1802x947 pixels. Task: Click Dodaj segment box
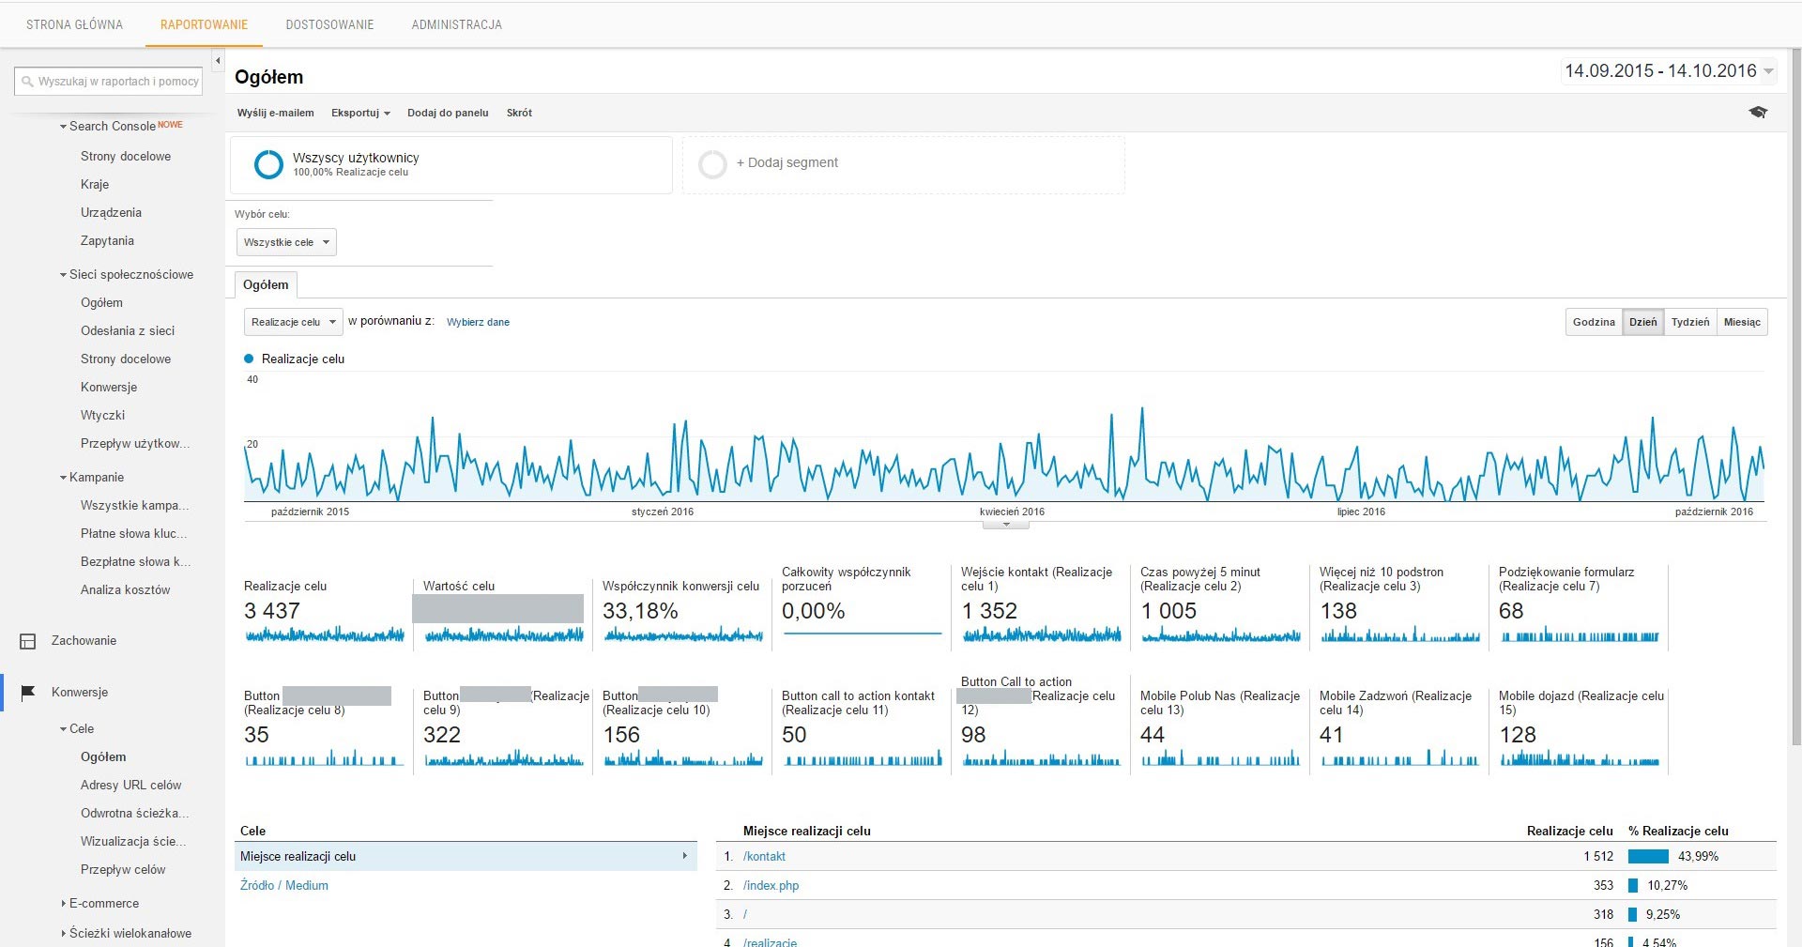tap(903, 165)
